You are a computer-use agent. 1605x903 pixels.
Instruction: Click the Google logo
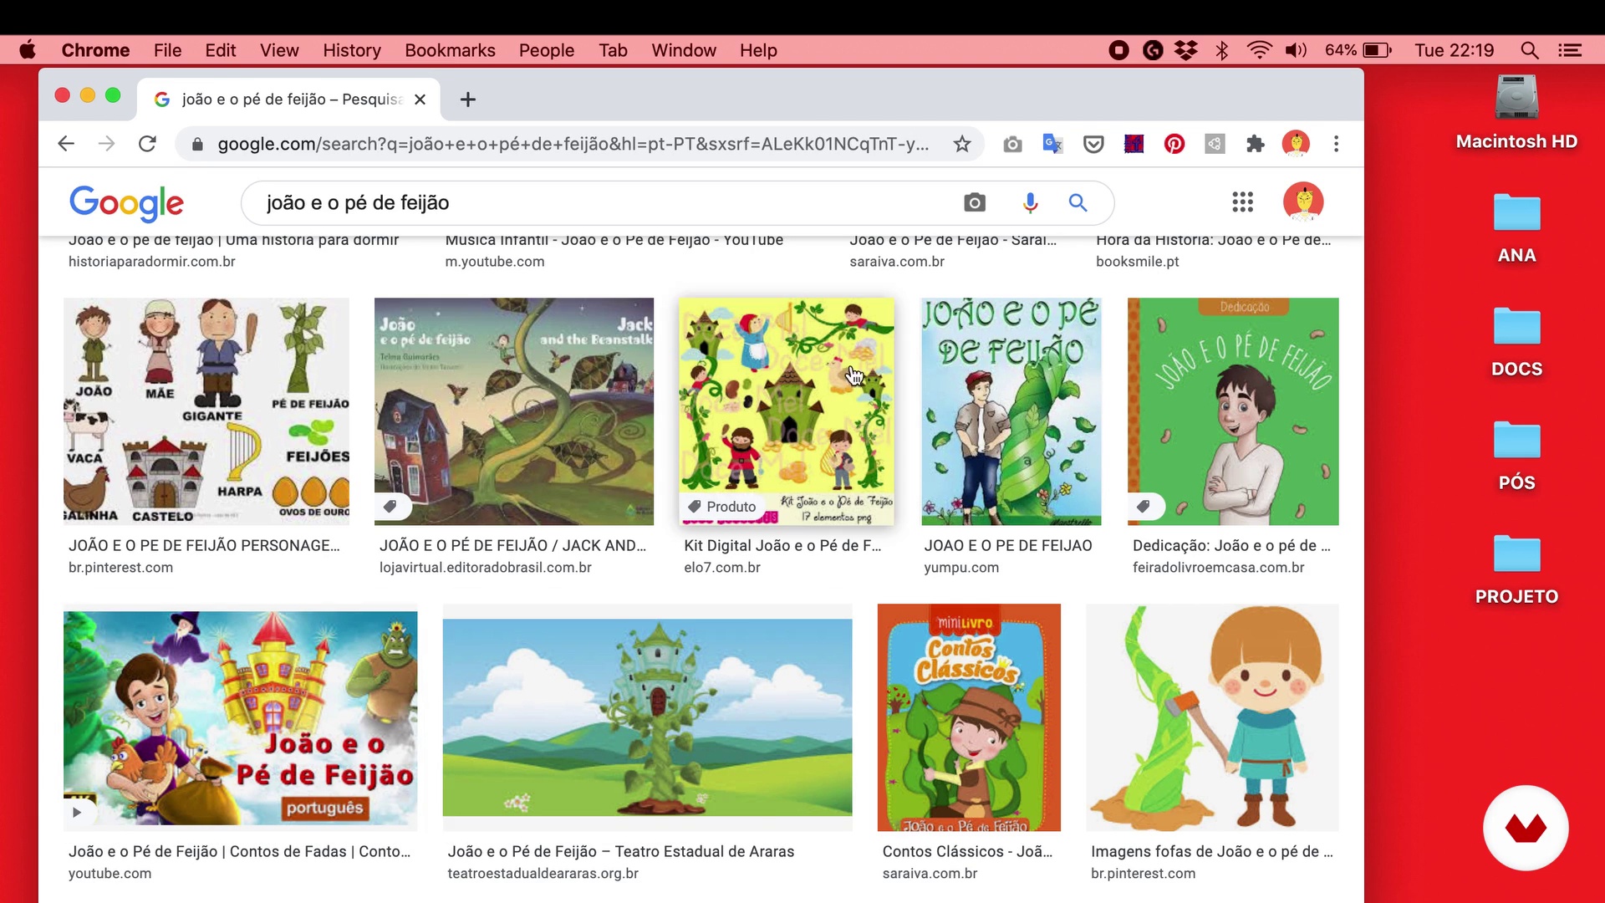click(x=126, y=203)
